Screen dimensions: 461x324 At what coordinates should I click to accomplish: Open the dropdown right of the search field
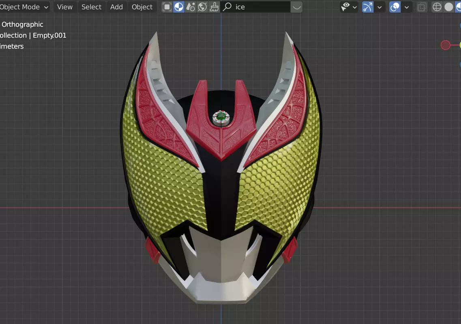297,7
